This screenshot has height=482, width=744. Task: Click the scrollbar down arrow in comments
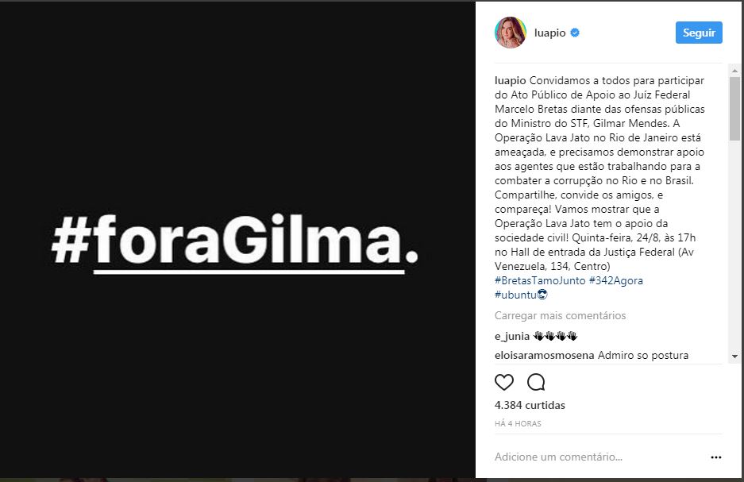734,357
